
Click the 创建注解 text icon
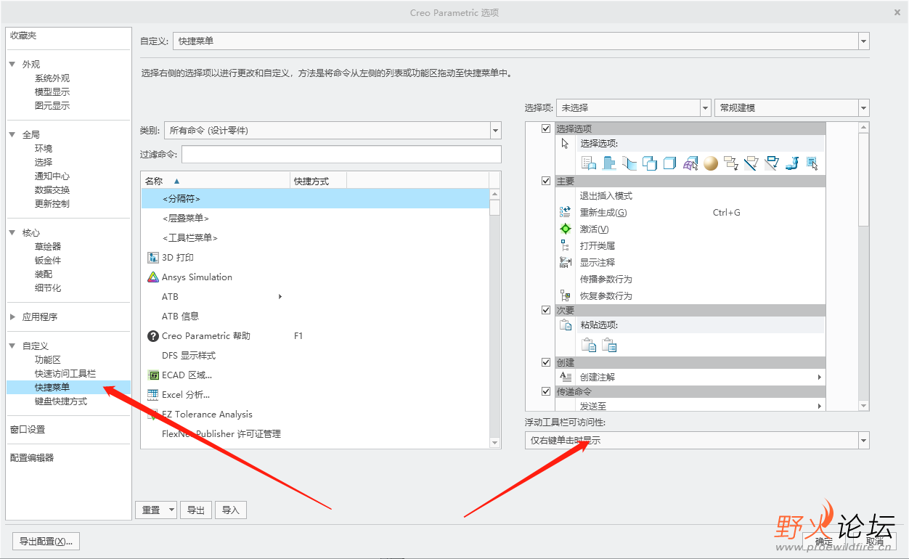pos(566,377)
